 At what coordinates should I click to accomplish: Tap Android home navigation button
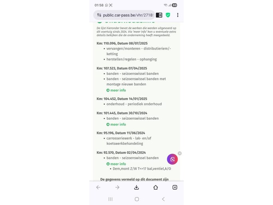(x=137, y=199)
